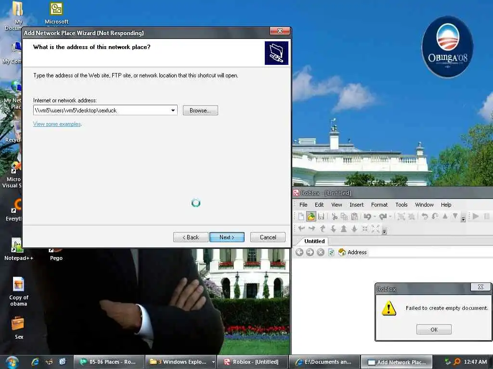Click Play run icon in Roblox toolbar

pos(476,216)
